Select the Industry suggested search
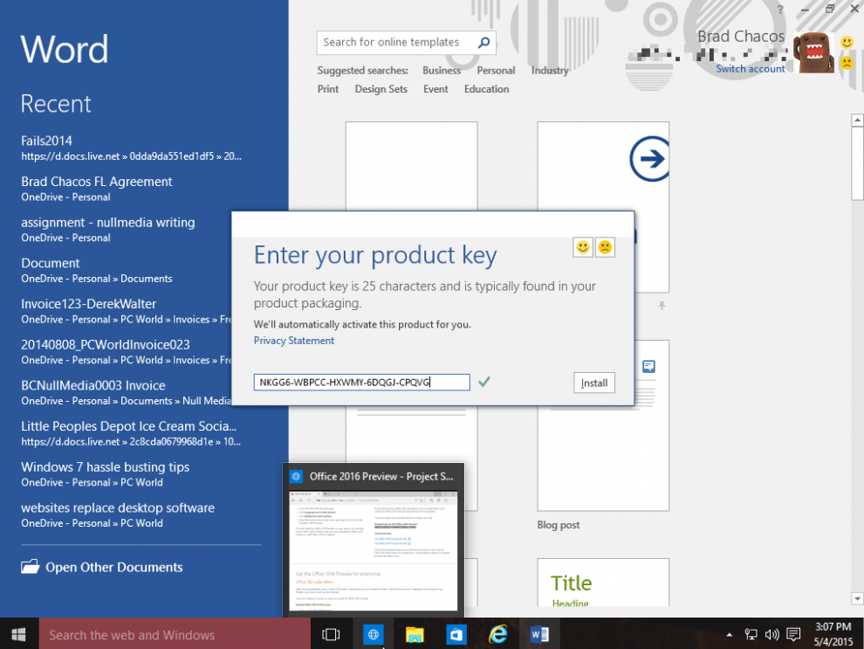Screen dimensions: 864x649 (x=549, y=71)
